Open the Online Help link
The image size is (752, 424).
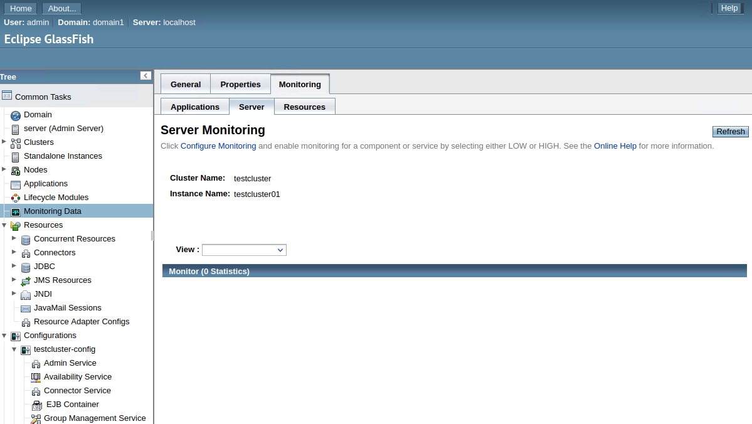615,146
